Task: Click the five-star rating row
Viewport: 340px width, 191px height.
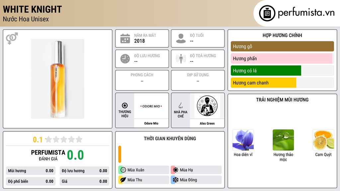Action: (64, 139)
